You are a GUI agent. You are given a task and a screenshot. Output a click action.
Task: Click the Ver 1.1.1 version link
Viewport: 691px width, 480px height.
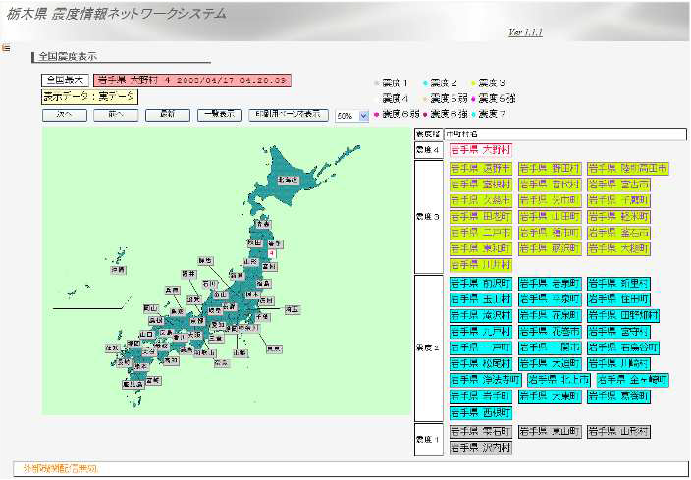click(525, 32)
